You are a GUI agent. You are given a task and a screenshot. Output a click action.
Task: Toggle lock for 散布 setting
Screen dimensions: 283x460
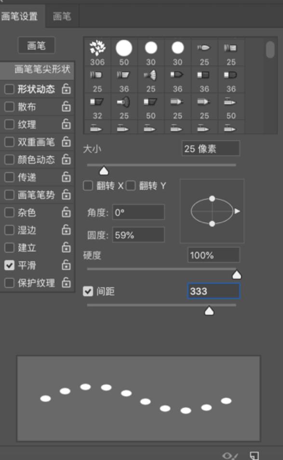coord(66,106)
